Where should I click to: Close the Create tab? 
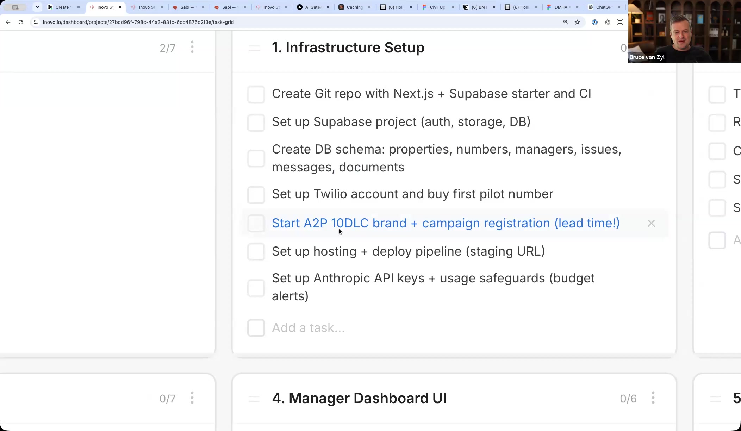click(x=79, y=7)
